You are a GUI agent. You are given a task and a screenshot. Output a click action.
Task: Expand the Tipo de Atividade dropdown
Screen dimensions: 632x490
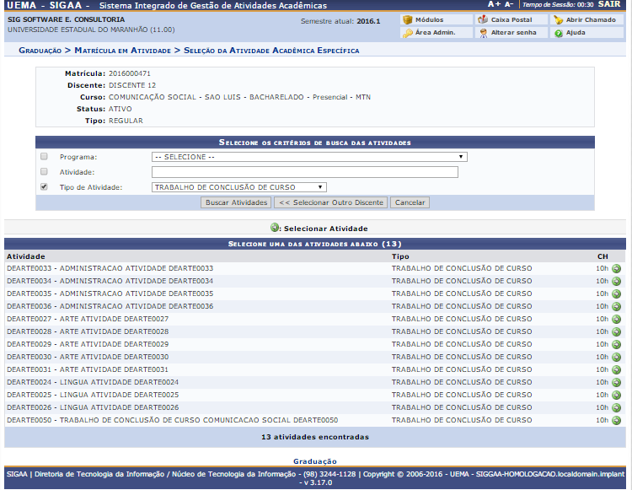point(239,187)
